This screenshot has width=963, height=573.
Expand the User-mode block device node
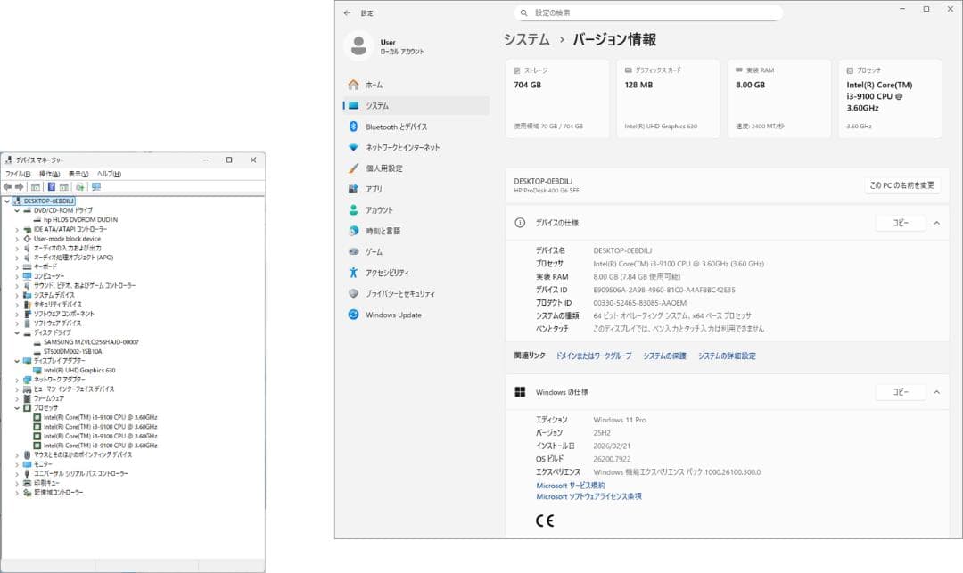point(17,239)
